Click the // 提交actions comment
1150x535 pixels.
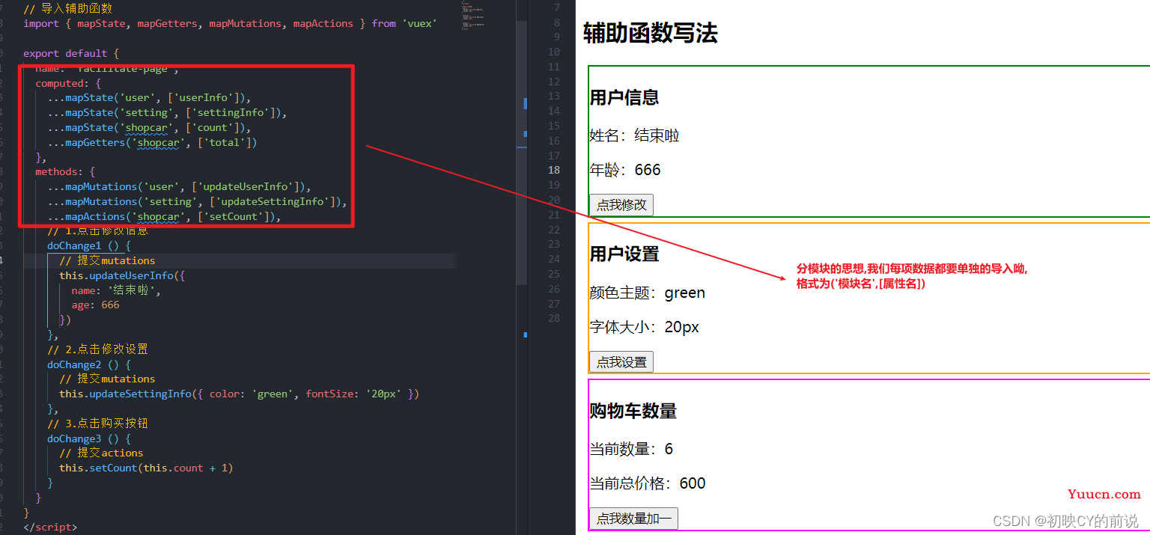click(x=101, y=453)
